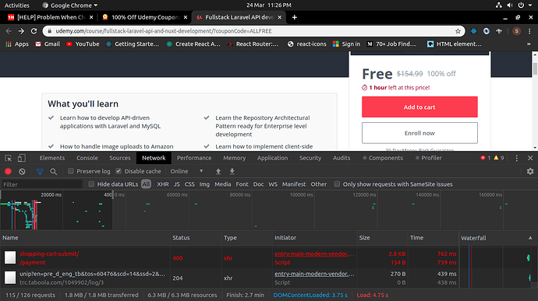Click the red error count indicator
Viewport: 538px width, 301px height.
485,158
